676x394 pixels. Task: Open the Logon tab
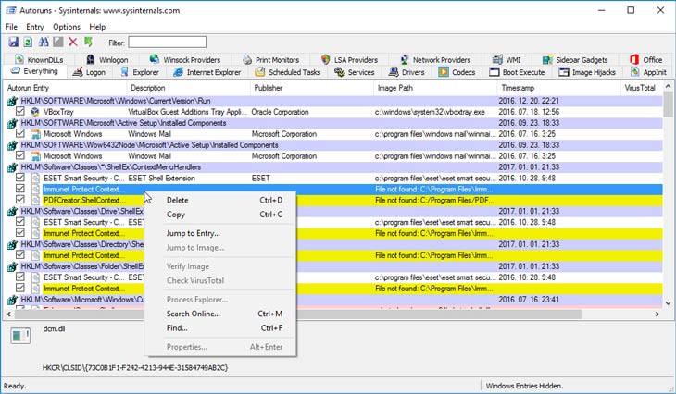point(89,72)
